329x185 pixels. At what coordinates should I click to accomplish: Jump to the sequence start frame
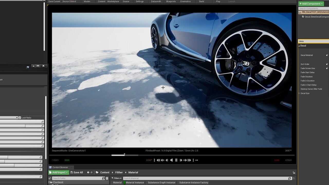[x=158, y=160]
